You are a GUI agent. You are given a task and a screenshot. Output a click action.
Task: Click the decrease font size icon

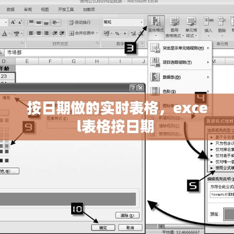point(20,22)
